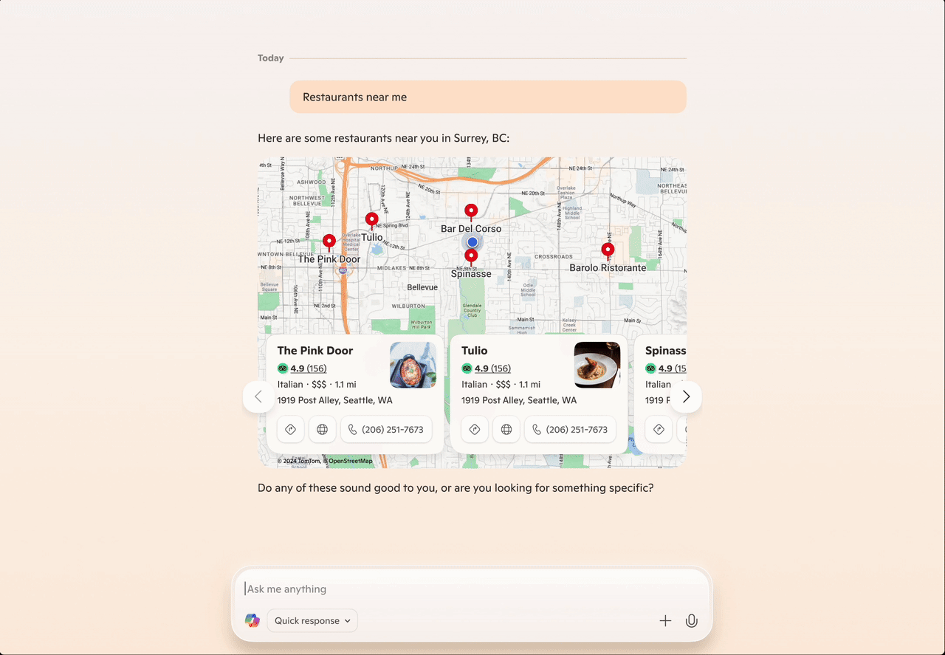The height and width of the screenshot is (655, 945).
Task: View Tulio dish photo thumbnail
Action: click(597, 365)
